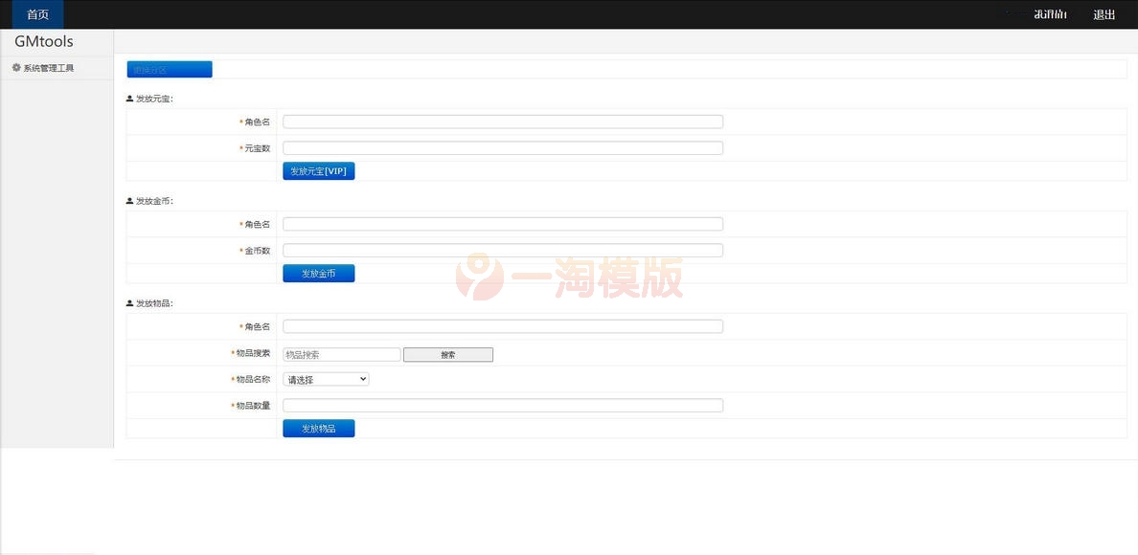Click the person icon next to 发放物品 heading
The height and width of the screenshot is (555, 1138).
(x=127, y=302)
